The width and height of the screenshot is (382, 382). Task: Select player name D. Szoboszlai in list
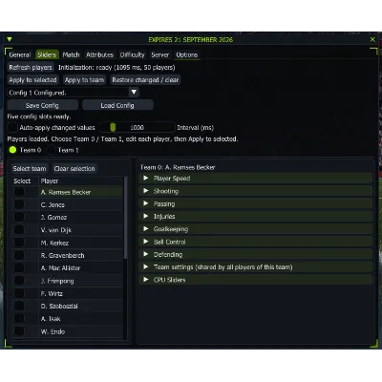click(x=59, y=307)
